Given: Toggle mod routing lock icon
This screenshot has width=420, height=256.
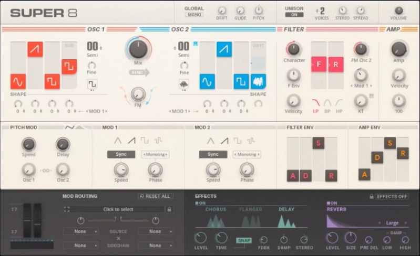Looking at the screenshot, I should tap(169, 209).
